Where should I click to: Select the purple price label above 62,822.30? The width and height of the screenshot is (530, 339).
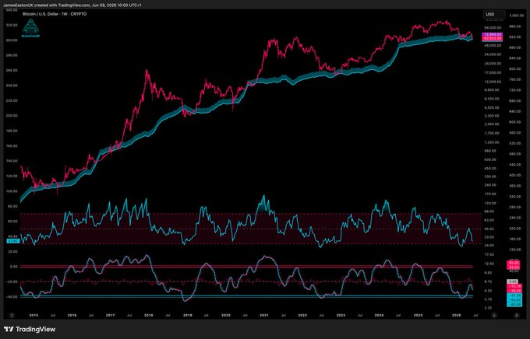[493, 35]
